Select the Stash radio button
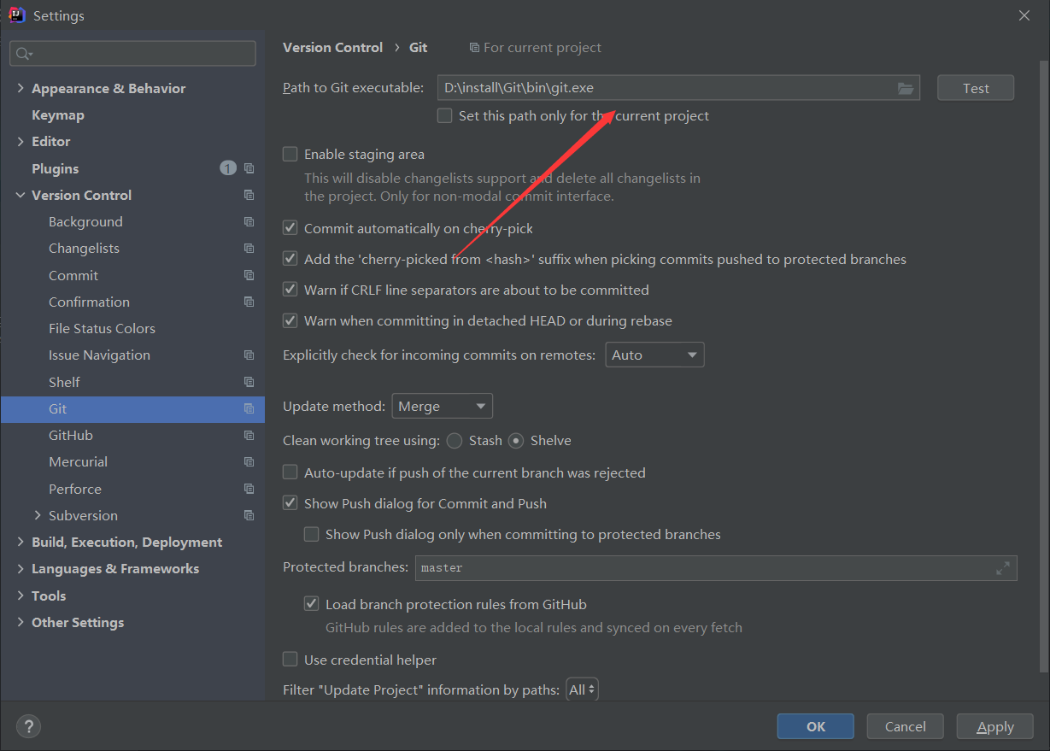Viewport: 1050px width, 751px height. pyautogui.click(x=455, y=441)
